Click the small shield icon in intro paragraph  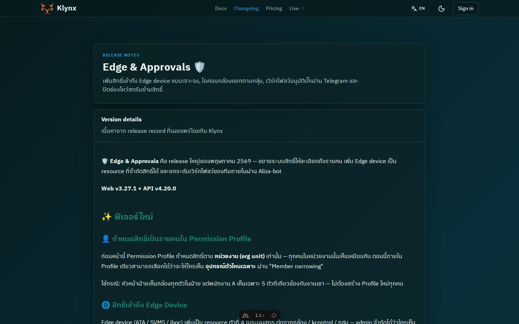click(105, 161)
